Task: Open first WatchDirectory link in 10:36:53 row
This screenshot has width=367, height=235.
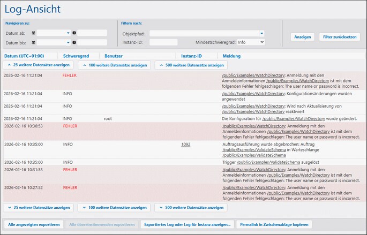Action: point(254,126)
